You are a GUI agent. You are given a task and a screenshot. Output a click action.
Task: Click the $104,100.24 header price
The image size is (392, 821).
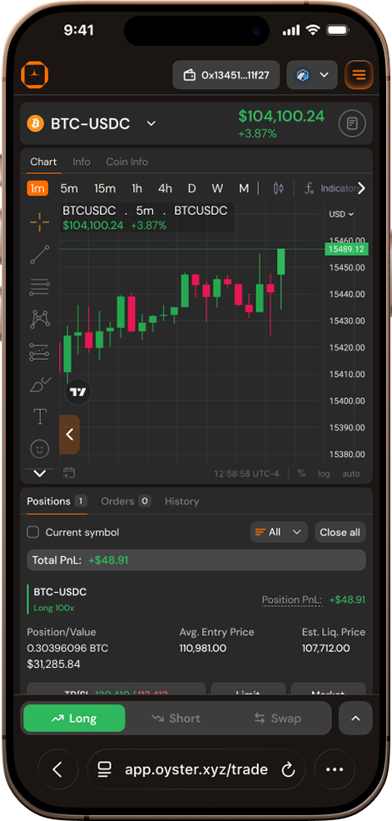point(281,117)
